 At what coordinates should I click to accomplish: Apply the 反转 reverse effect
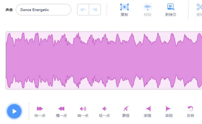pyautogui.click(x=190, y=108)
